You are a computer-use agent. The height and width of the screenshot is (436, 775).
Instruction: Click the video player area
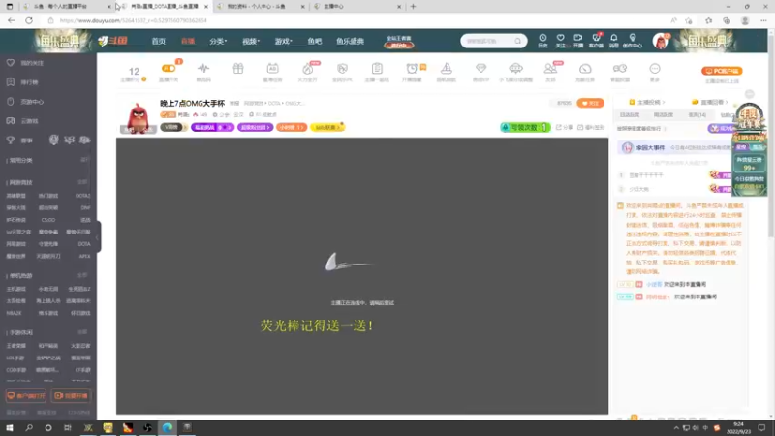pos(362,276)
